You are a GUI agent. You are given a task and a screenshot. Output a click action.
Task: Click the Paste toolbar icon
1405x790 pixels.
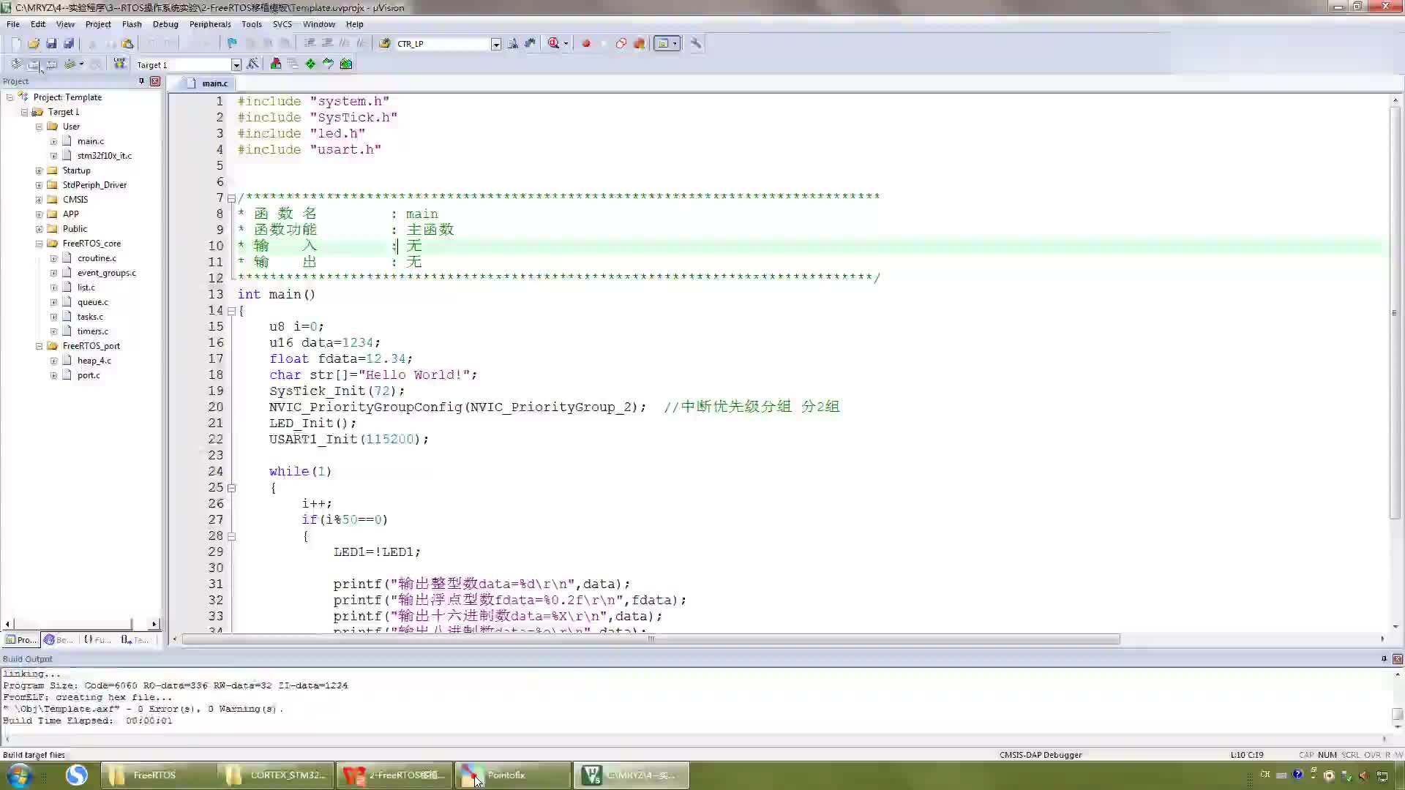(x=127, y=43)
